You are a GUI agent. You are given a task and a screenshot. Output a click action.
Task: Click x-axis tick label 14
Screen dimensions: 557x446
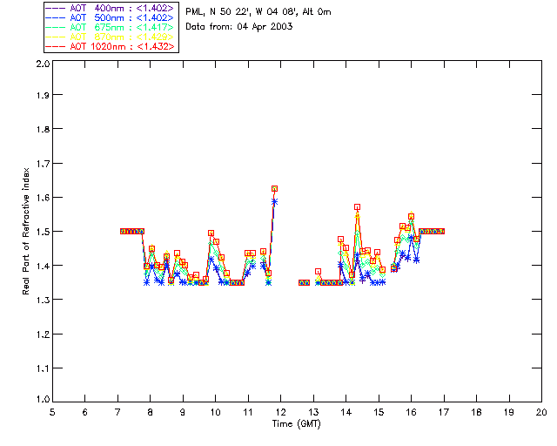[346, 412]
